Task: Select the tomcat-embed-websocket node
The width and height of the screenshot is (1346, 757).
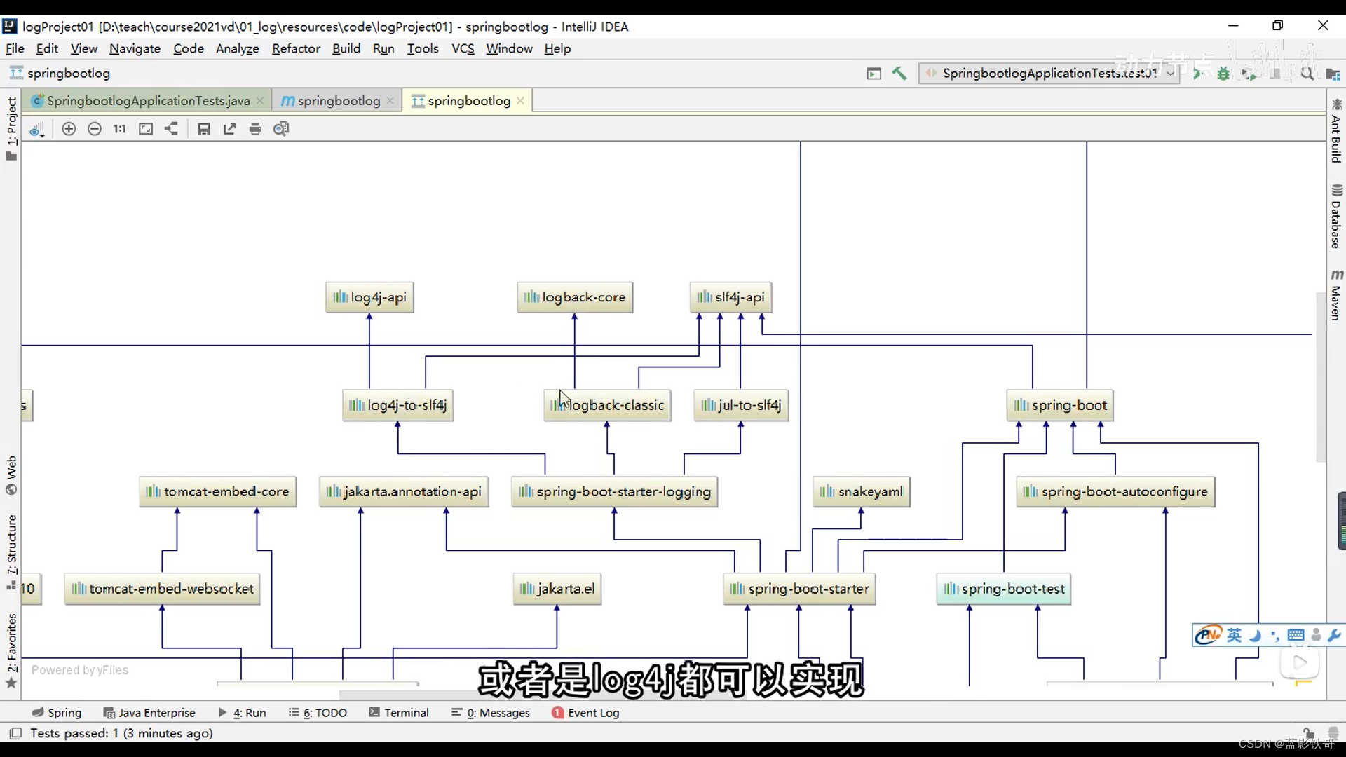Action: 163,589
